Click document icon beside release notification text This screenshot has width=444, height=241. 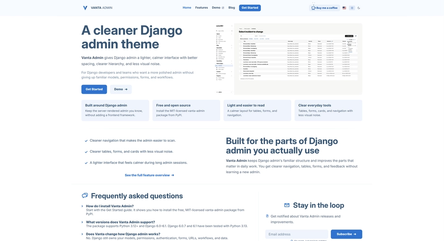(x=267, y=216)
